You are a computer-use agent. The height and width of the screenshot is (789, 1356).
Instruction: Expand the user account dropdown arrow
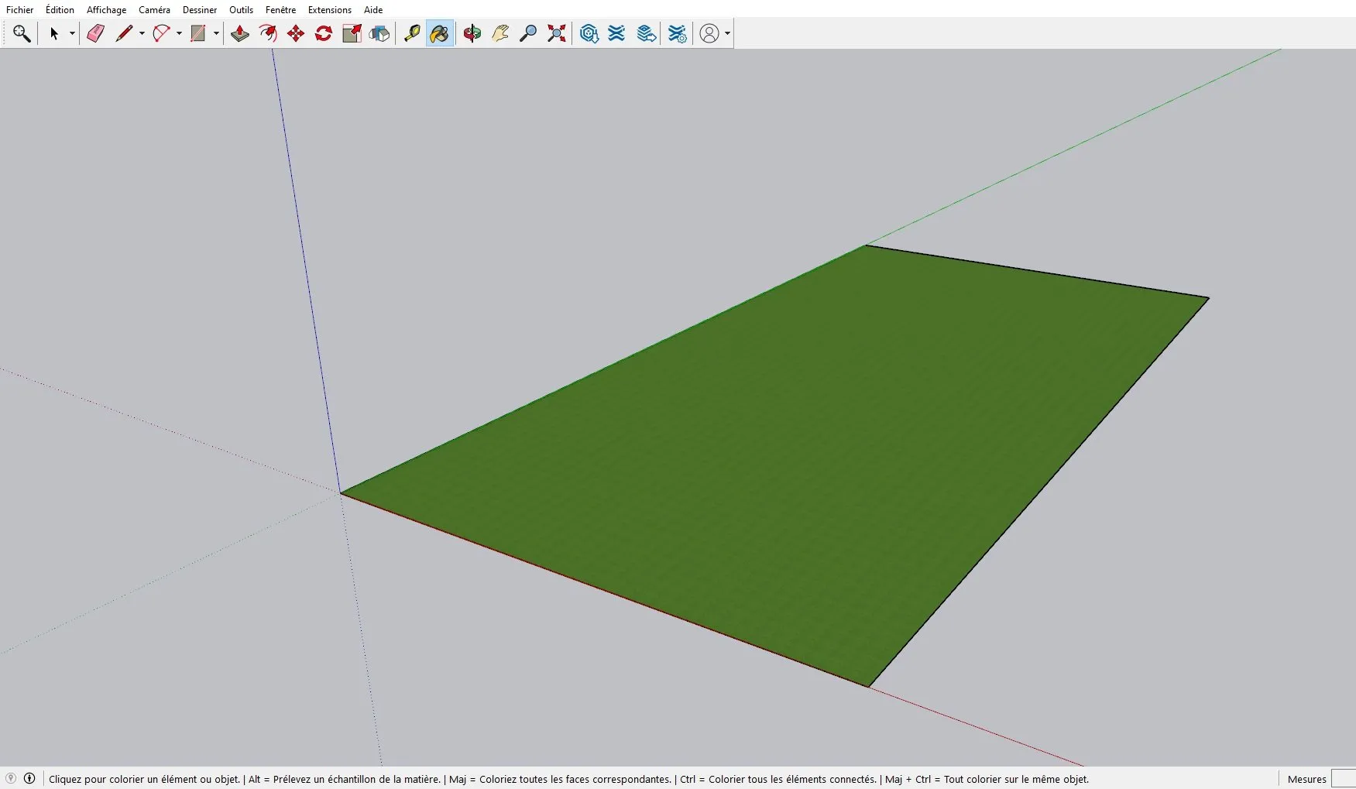pos(727,33)
